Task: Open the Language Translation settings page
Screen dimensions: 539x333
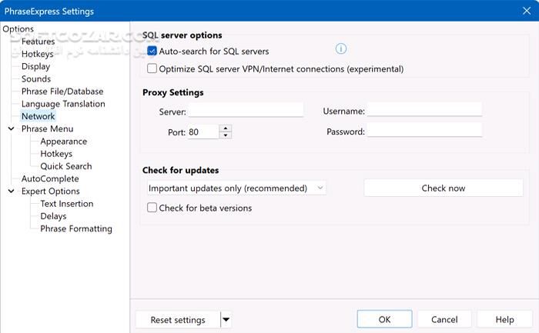Action: [63, 104]
